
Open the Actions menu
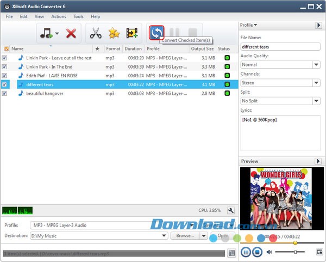point(59,16)
